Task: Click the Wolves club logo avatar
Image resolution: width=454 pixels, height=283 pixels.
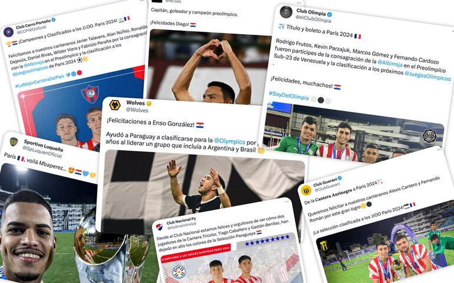Action: (115, 105)
